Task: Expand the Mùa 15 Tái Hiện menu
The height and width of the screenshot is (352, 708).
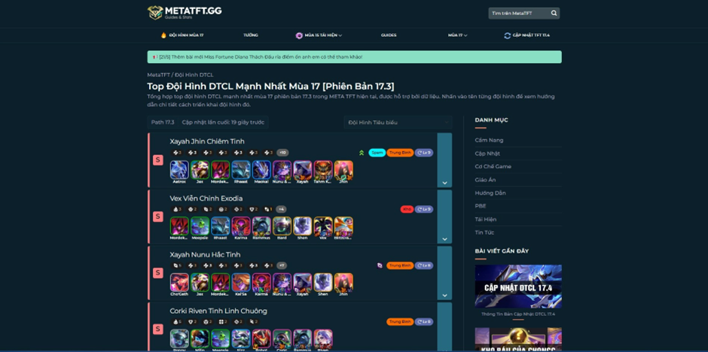Action: [x=319, y=35]
